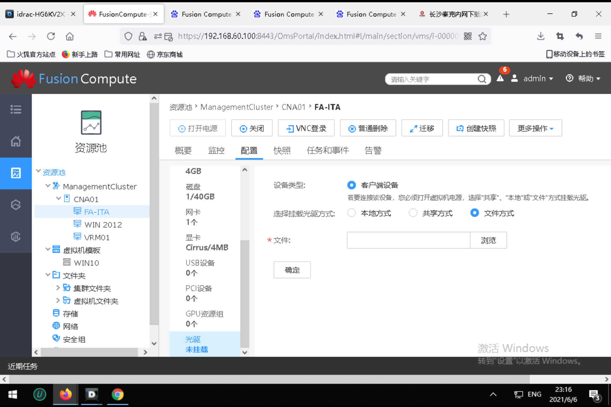Open the navigation list icon in sidebar
This screenshot has width=611, height=407.
point(16,109)
